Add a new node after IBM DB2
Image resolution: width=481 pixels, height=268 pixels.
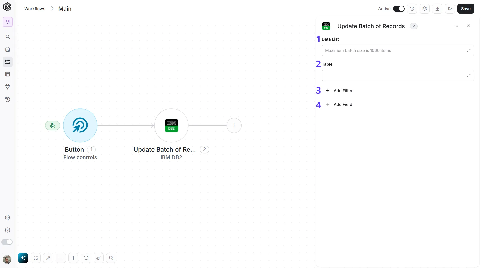(234, 125)
